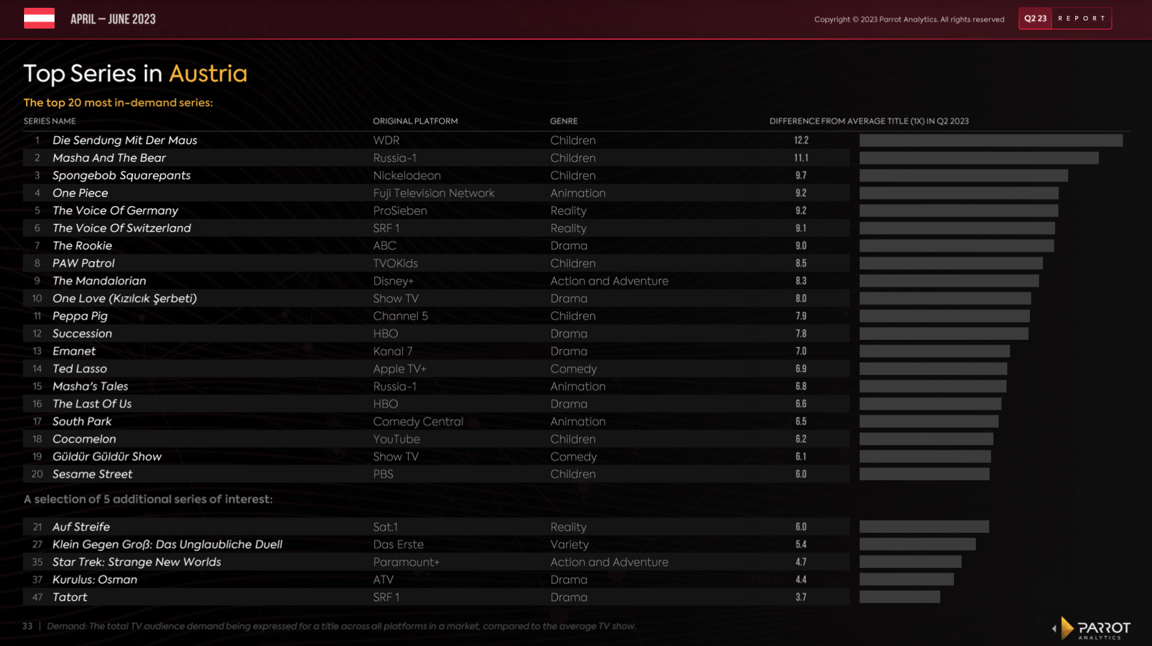The image size is (1152, 646).
Task: Select 'Auf Streife' series name
Action: [81, 526]
